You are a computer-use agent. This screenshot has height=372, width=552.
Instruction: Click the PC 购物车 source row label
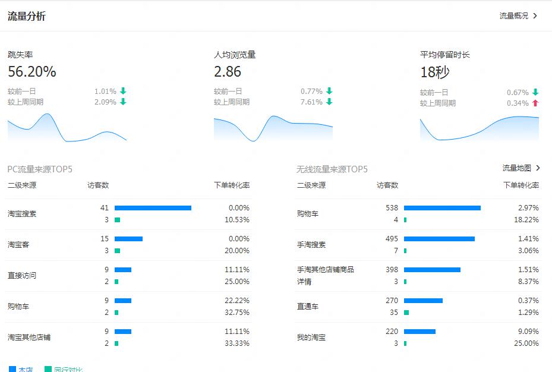18,307
